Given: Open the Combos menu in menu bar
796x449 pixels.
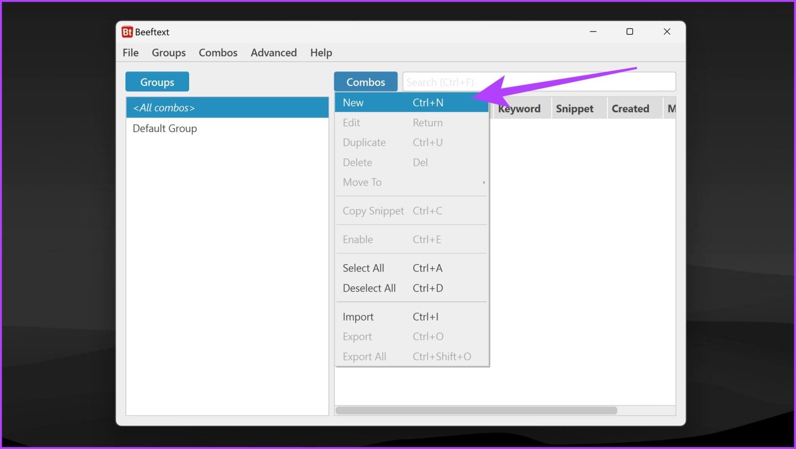Looking at the screenshot, I should coord(218,52).
